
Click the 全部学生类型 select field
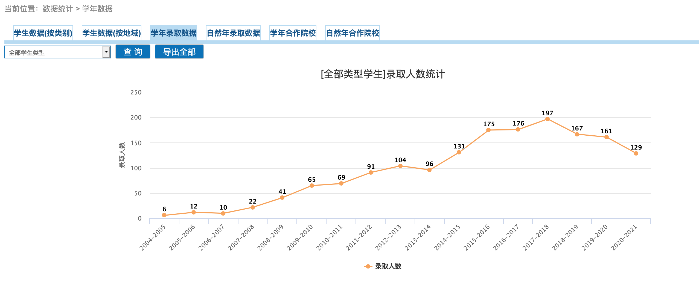53,52
